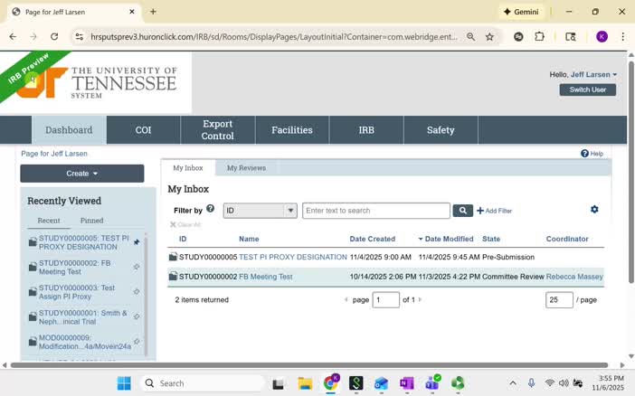Image resolution: width=635 pixels, height=396 pixels.
Task: Bookmark this page with the star icon
Action: pyautogui.click(x=489, y=37)
